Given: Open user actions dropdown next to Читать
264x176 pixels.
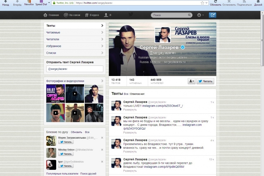Looking at the screenshot, I should pos(192,81).
